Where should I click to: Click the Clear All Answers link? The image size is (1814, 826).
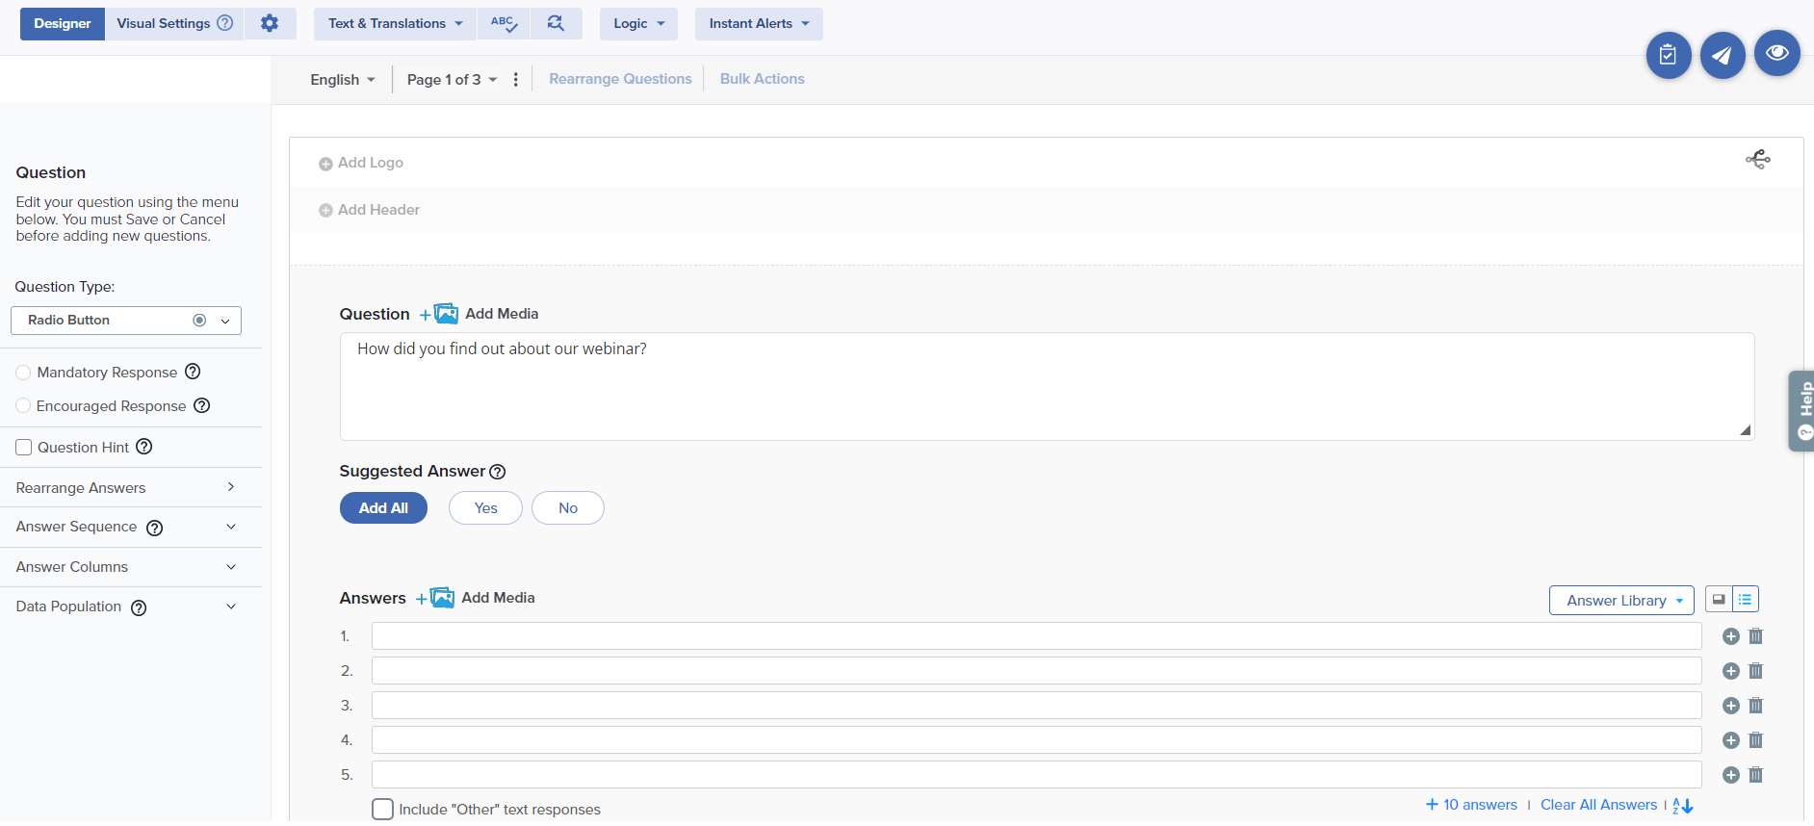1598,805
